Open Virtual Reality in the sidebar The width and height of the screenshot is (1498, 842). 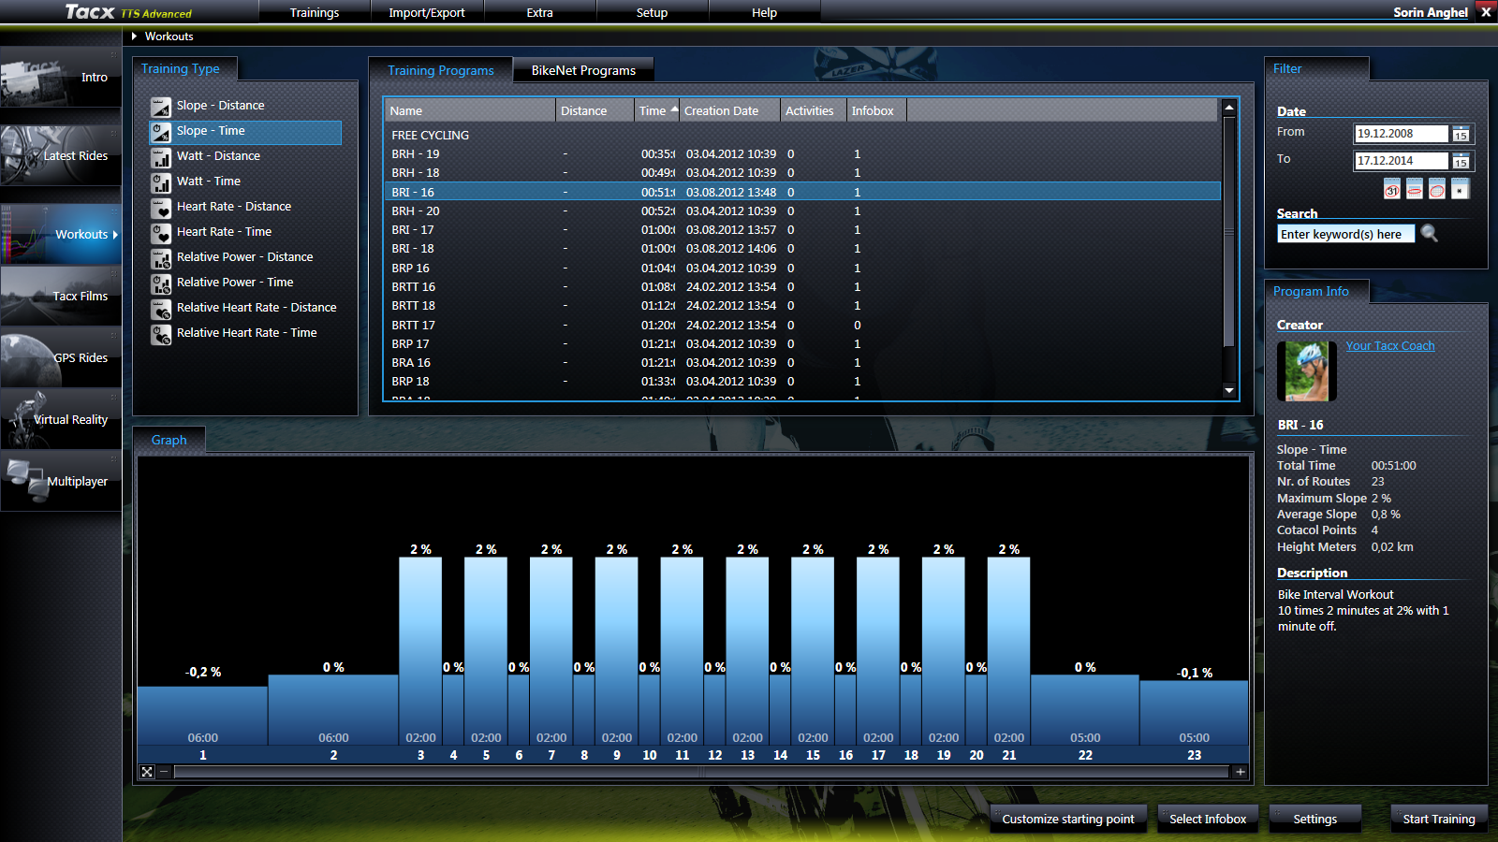pos(61,419)
